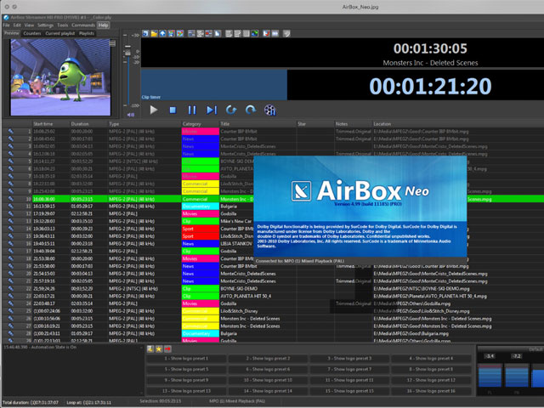544x408 pixels.
Task: Start playback with the Play button
Action: tap(153, 110)
